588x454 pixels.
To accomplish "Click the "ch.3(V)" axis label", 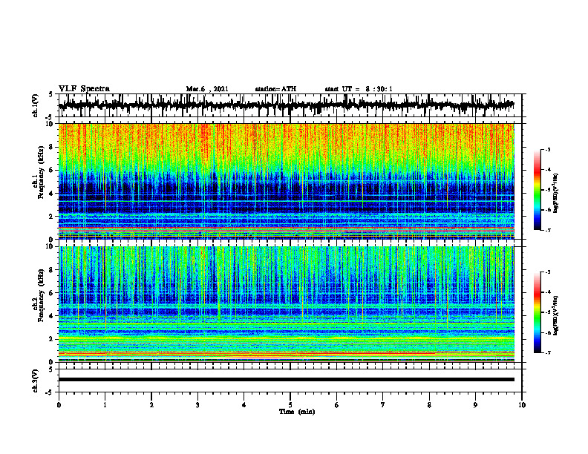I will point(36,381).
